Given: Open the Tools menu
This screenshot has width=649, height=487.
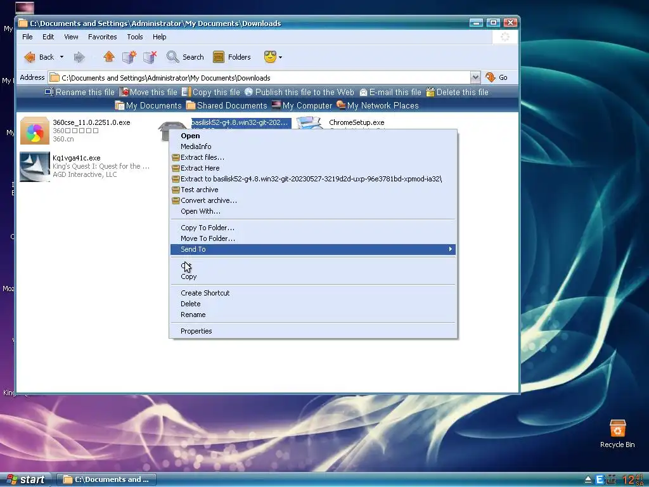Looking at the screenshot, I should click(134, 37).
